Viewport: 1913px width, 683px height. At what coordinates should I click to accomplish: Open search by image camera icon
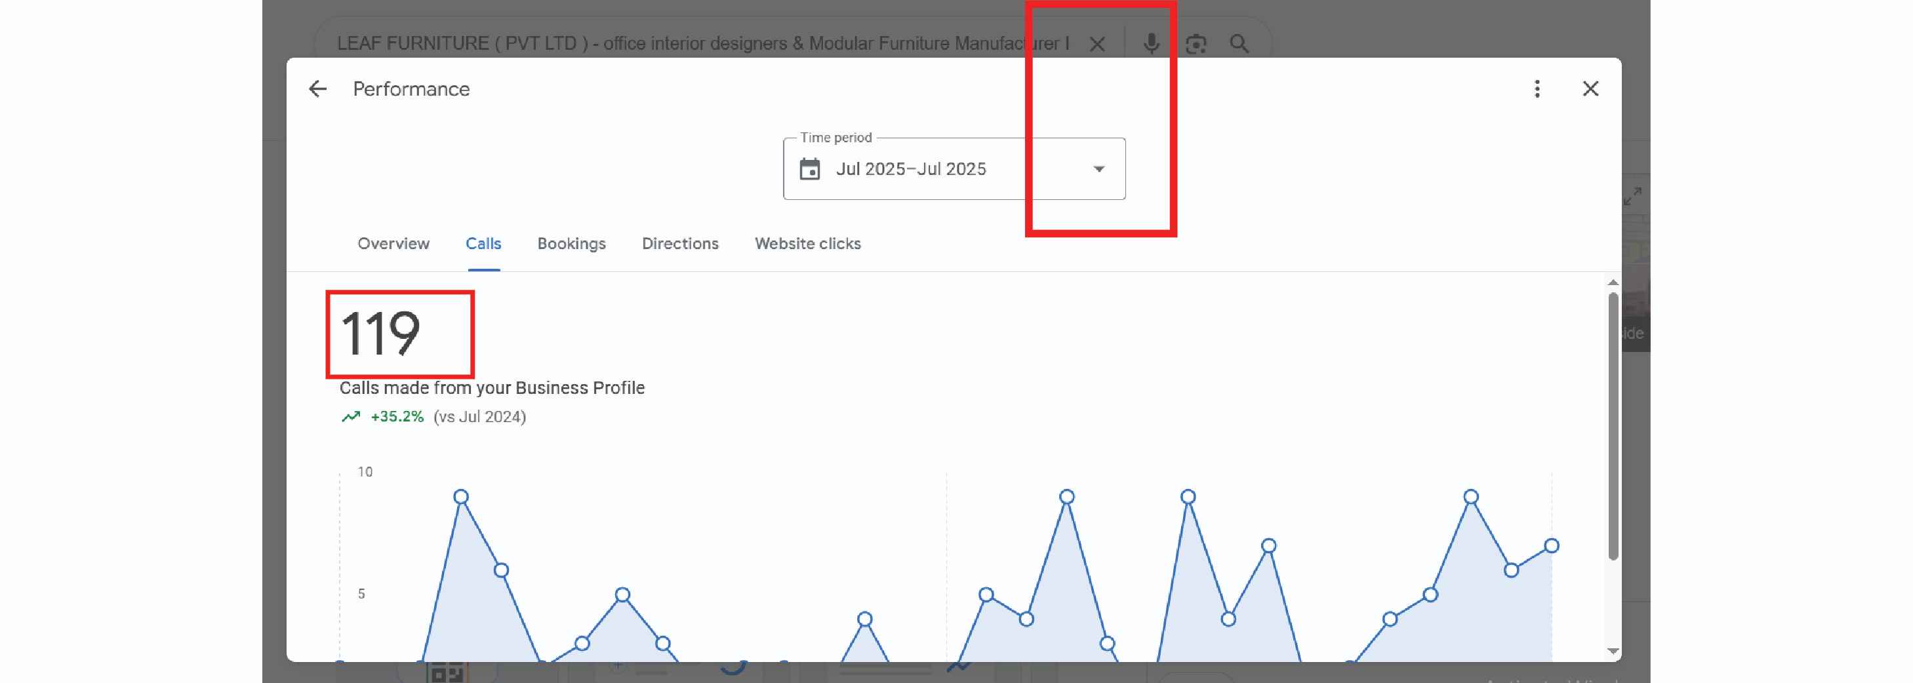pyautogui.click(x=1196, y=44)
